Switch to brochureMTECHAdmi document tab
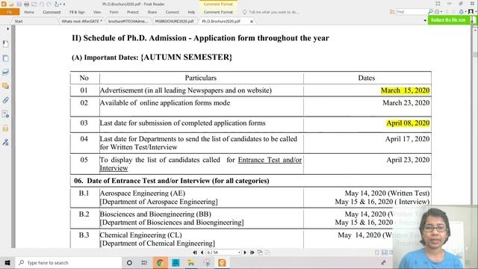Viewport: 478px width, 269px height. click(128, 22)
